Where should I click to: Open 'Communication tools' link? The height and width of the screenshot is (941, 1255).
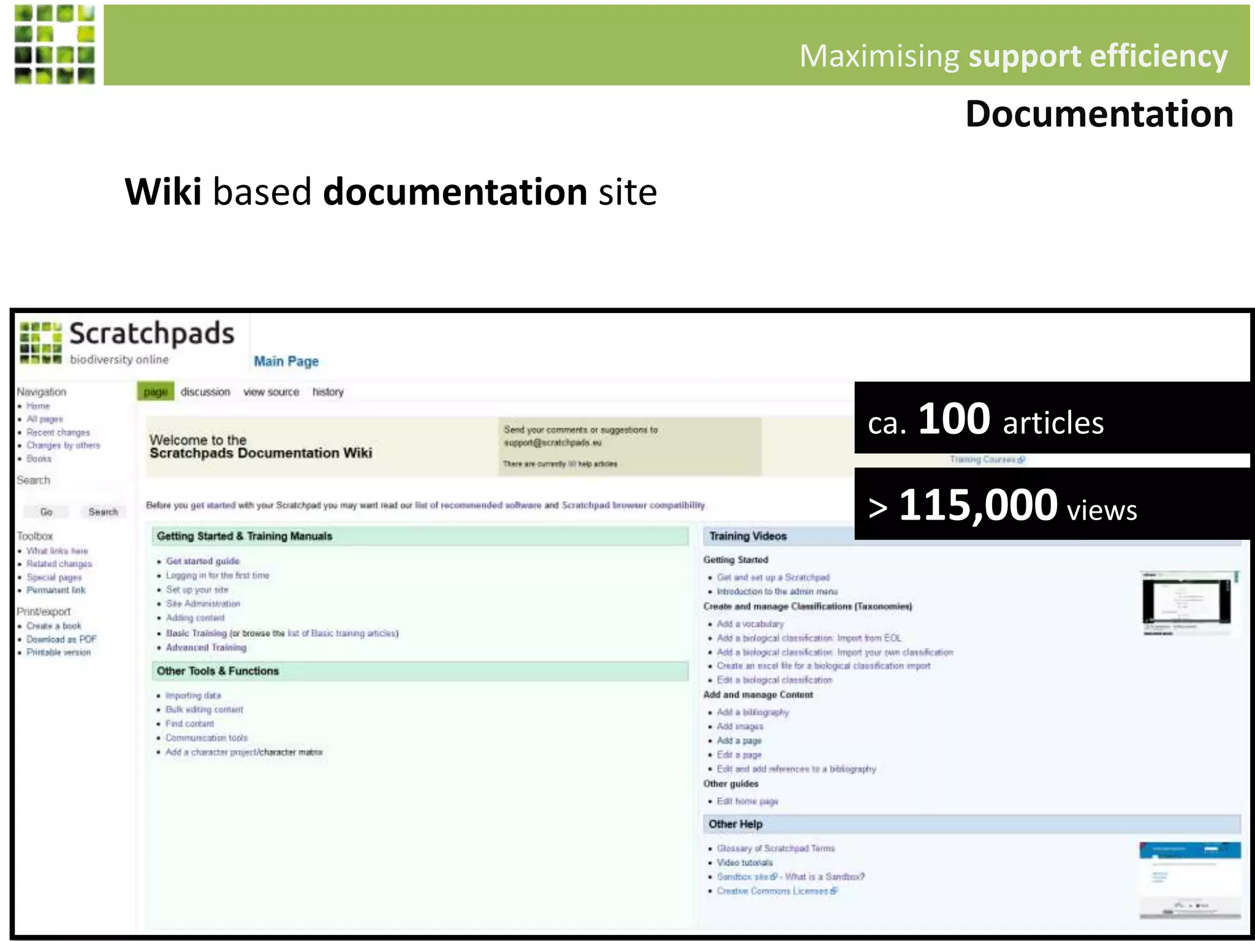(207, 738)
